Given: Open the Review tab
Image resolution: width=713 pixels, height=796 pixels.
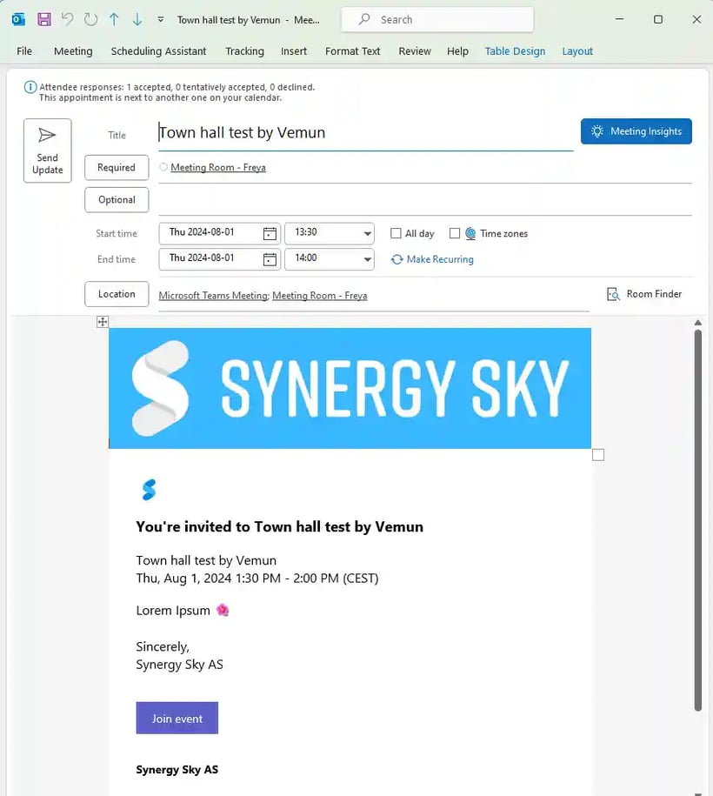Looking at the screenshot, I should pyautogui.click(x=415, y=51).
